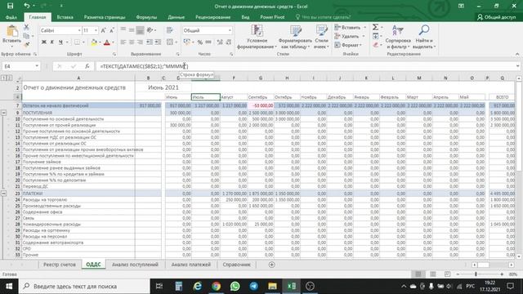The width and height of the screenshot is (523, 294).
Task: Click the red Font Color swatch
Action: [x=107, y=42]
